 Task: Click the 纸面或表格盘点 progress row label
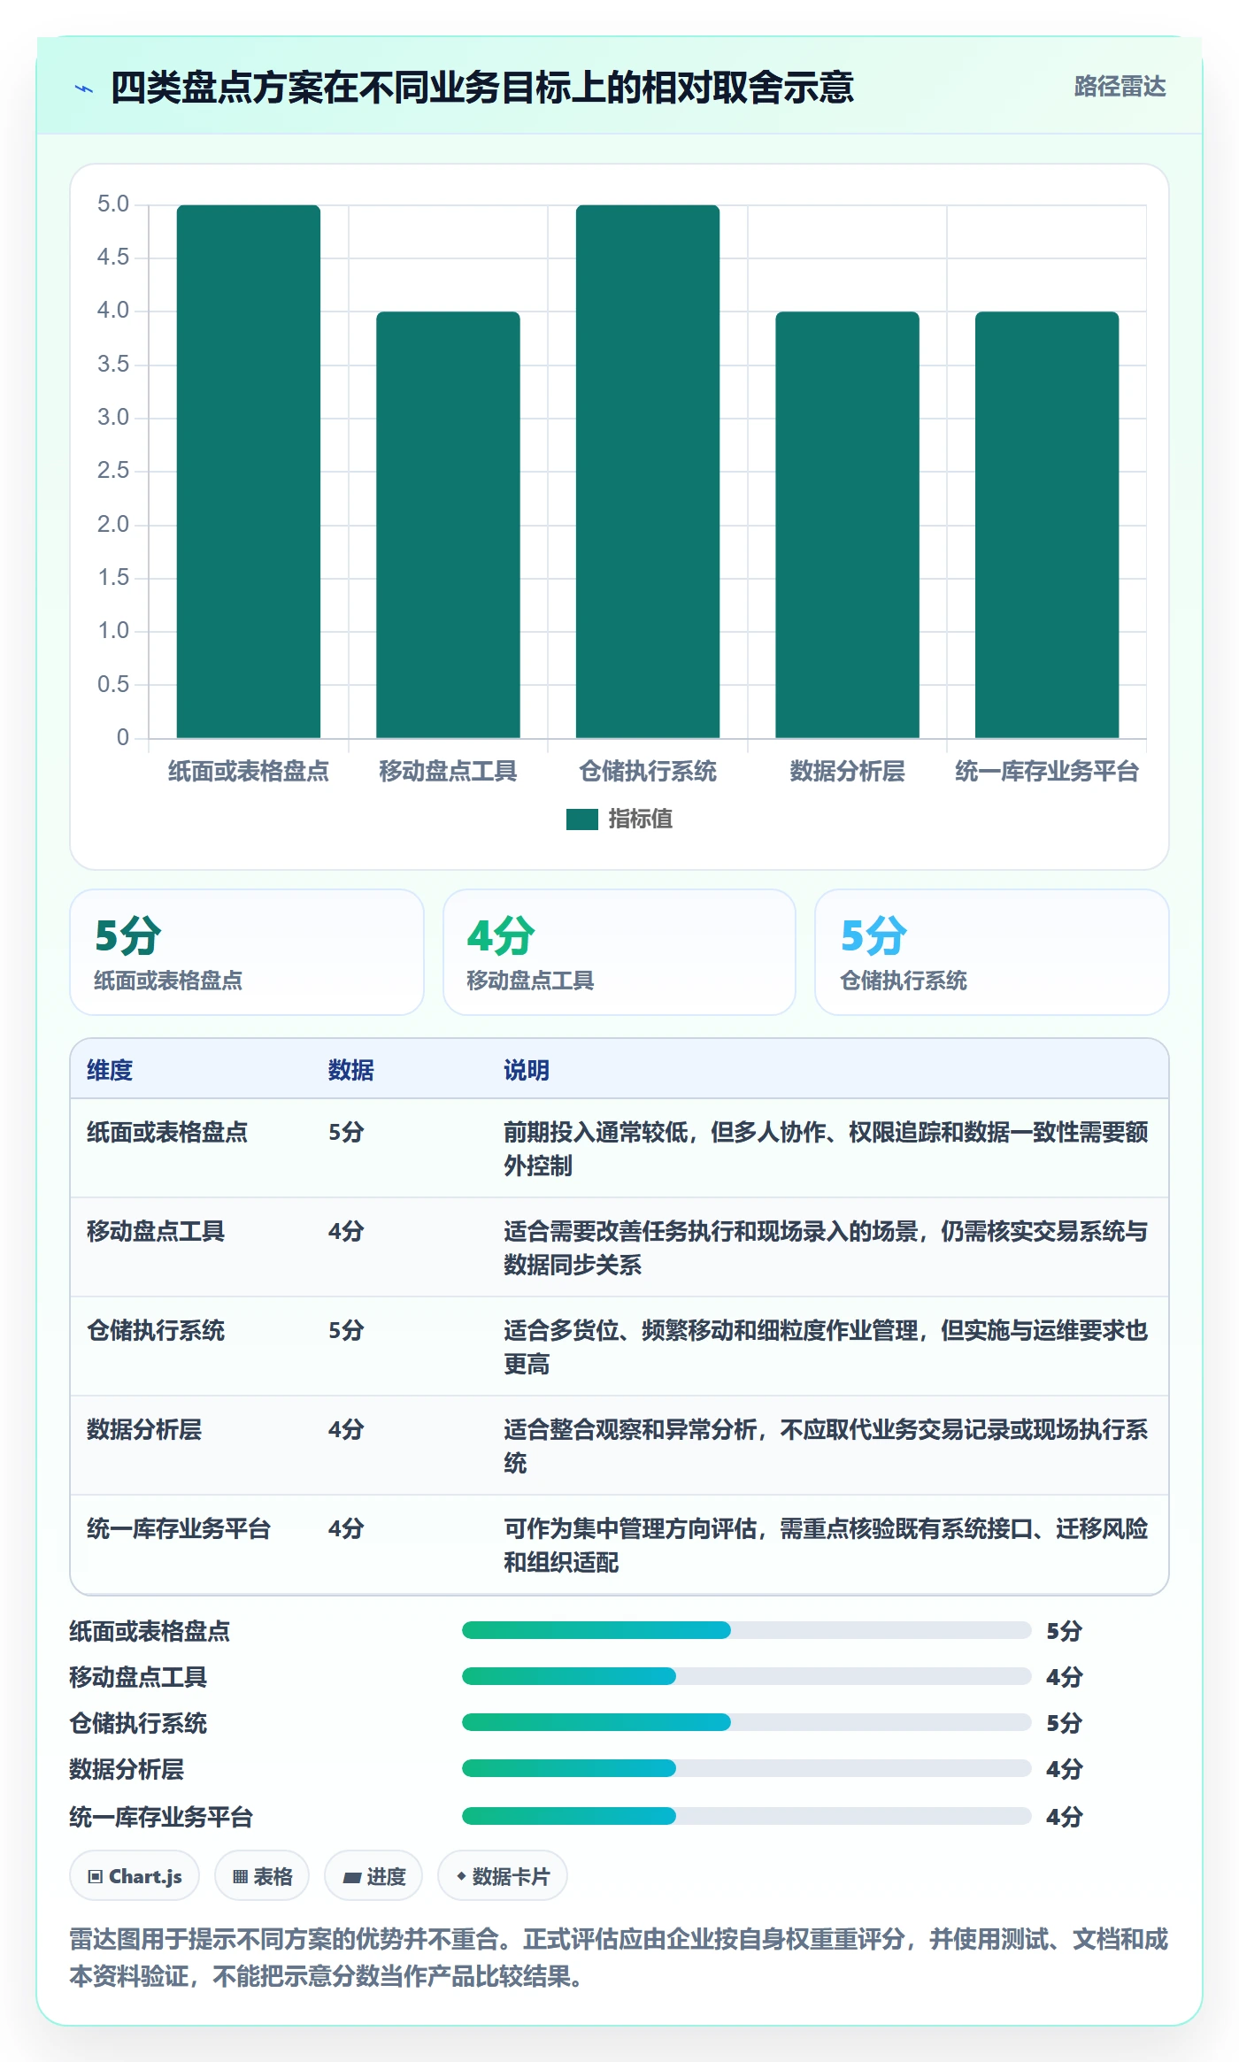point(150,1631)
